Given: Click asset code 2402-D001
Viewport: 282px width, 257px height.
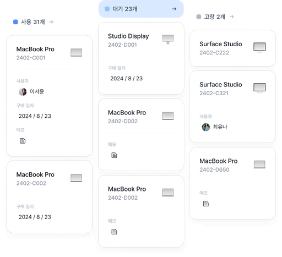Looking at the screenshot, I should point(122,45).
